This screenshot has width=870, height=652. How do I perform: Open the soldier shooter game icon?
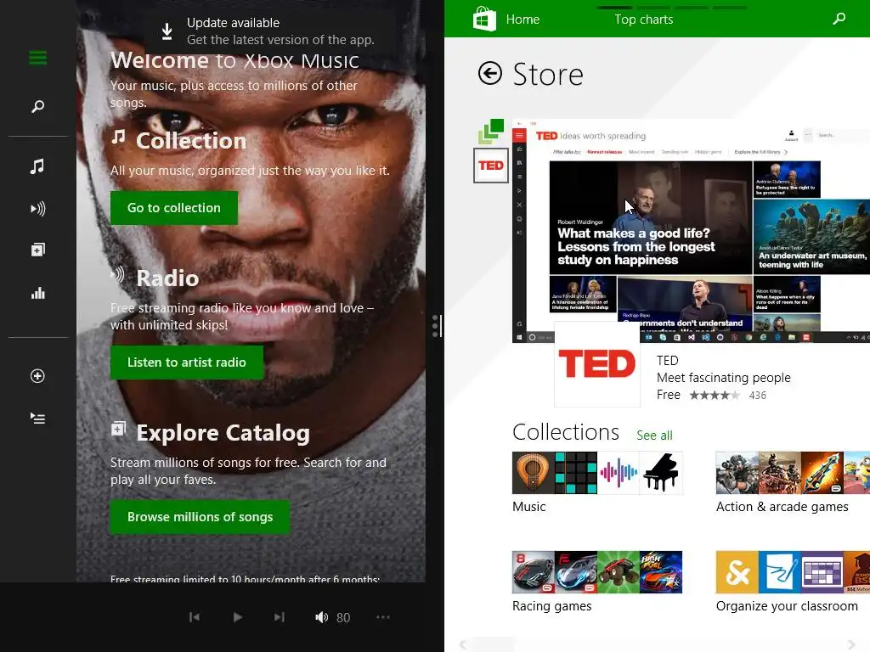click(x=737, y=473)
